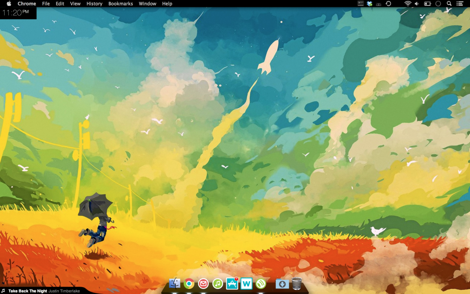This screenshot has width=470, height=294.
Task: Open the green music app in dock
Action: click(218, 283)
